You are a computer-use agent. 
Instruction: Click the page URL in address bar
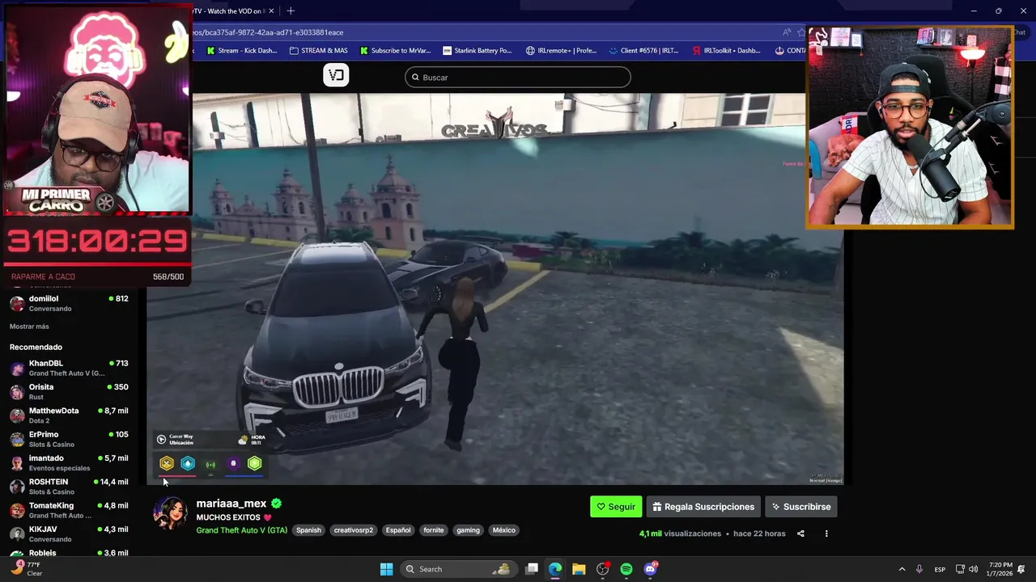(x=268, y=32)
